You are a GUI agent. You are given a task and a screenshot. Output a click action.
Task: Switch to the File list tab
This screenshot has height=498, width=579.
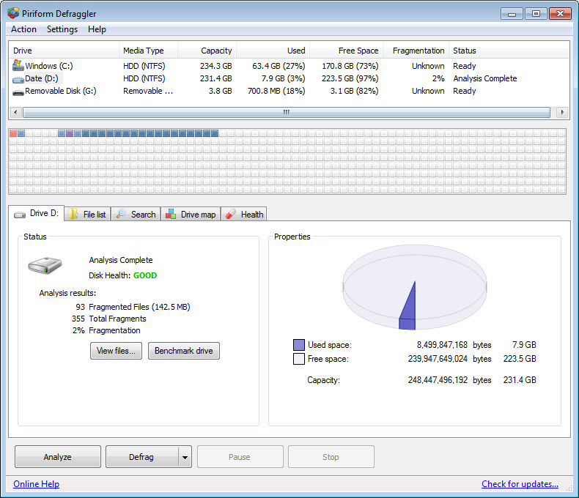coord(87,215)
